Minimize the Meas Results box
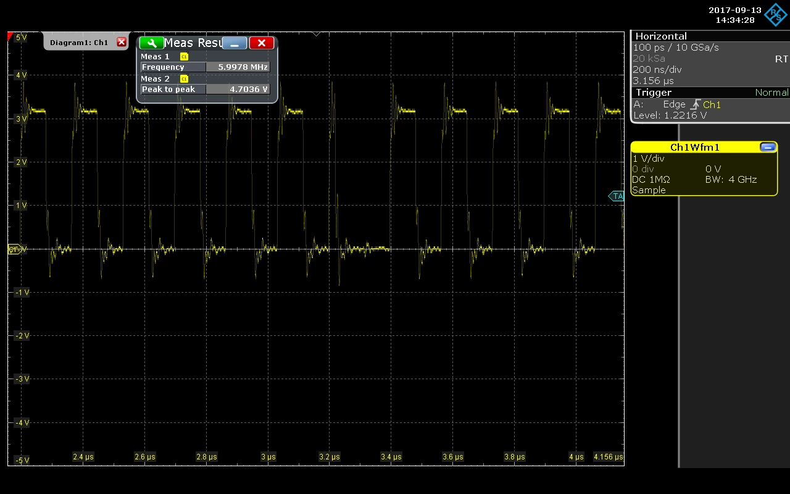 (235, 43)
